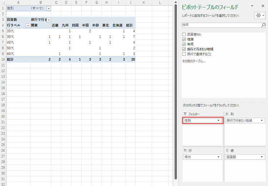Click the vertical scrollbar of the worksheet
268x186 pixels.
[176, 90]
